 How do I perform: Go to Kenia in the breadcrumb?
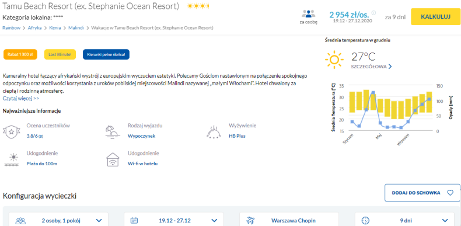(55, 28)
